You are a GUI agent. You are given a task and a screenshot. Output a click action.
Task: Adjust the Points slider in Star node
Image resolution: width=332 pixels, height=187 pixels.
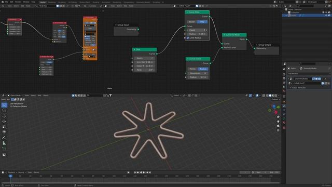tap(145, 58)
